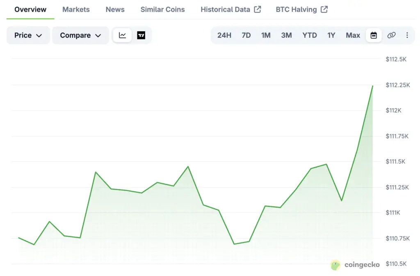This screenshot has width=420, height=276.
Task: Select the 1M time range
Action: click(x=266, y=35)
